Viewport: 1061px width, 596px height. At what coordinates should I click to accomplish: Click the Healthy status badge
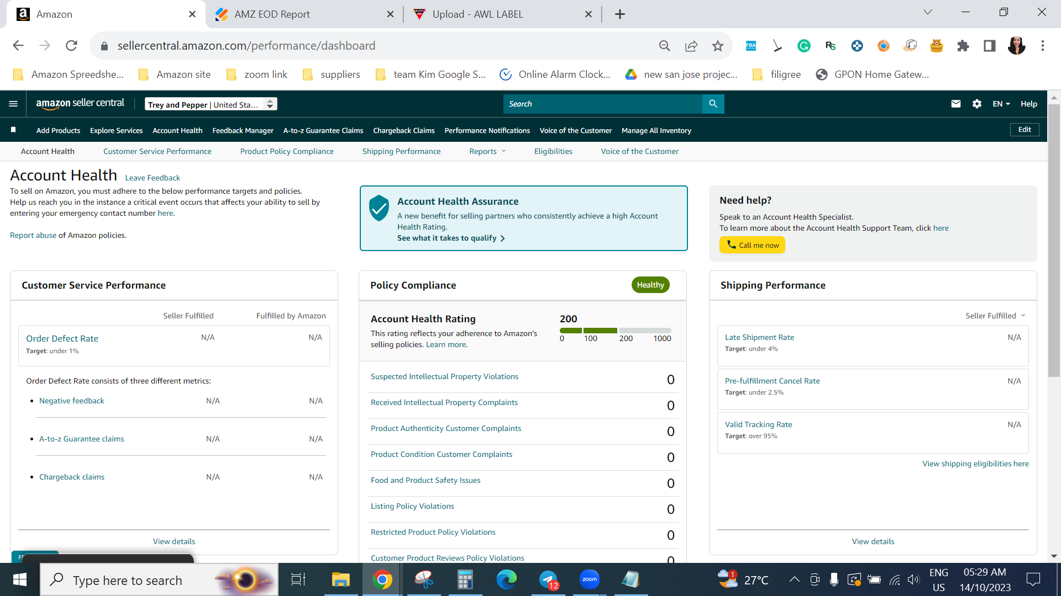[650, 285]
